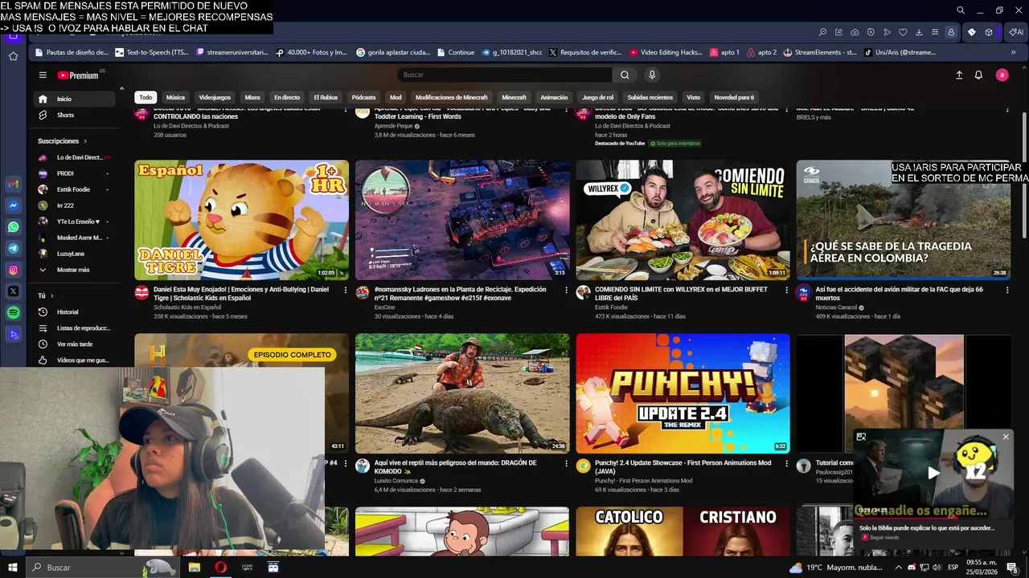Select the Todo filter chip
Screen dimensions: 1029x578
coord(146,97)
